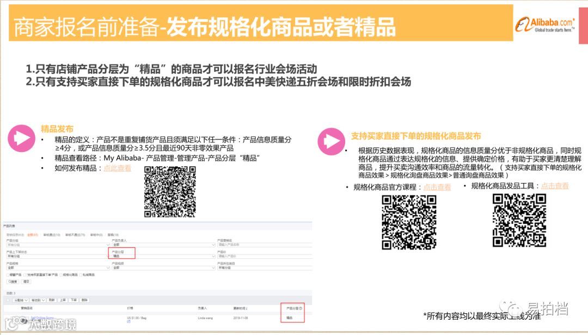The width and height of the screenshot is (588, 335).
Task: Click the date cell 2018-11-08
Action: [x=241, y=318]
